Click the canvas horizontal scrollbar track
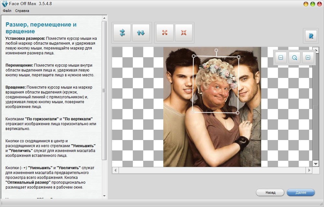Viewport: 324px width, 207px height. (212, 170)
